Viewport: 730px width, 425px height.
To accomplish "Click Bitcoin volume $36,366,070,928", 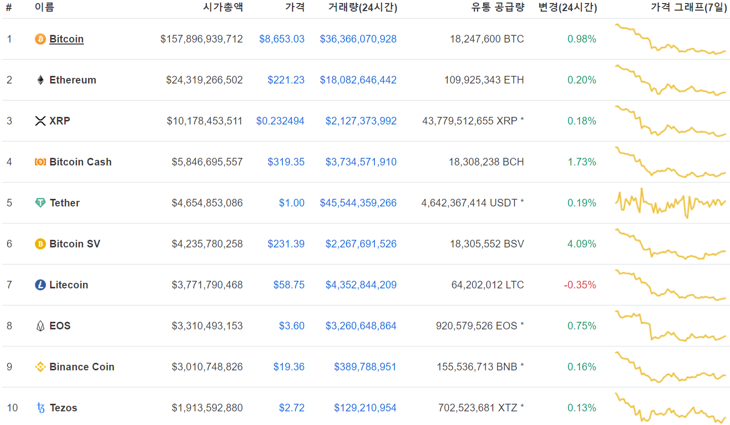I will (358, 39).
